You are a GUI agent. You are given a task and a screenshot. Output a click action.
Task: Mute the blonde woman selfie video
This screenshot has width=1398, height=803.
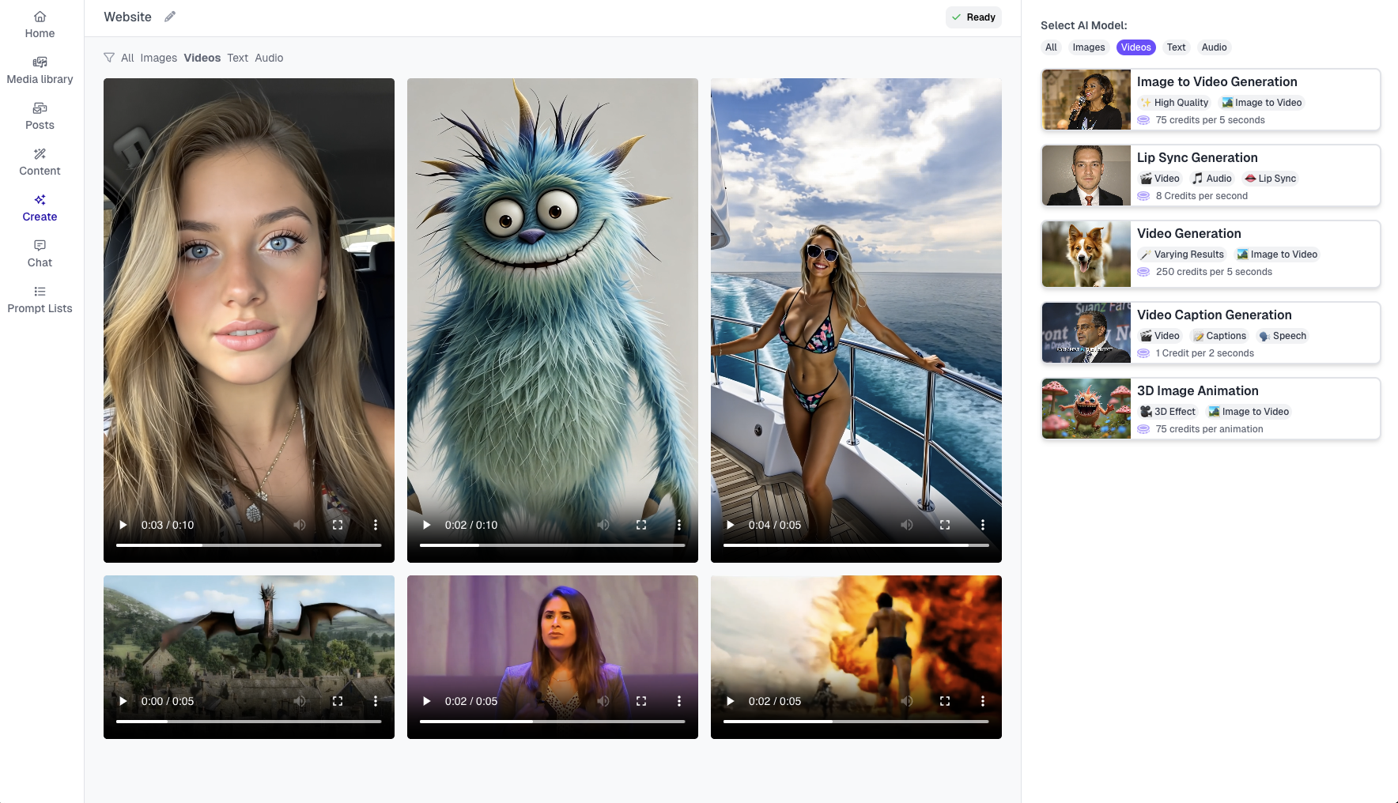[x=300, y=525]
